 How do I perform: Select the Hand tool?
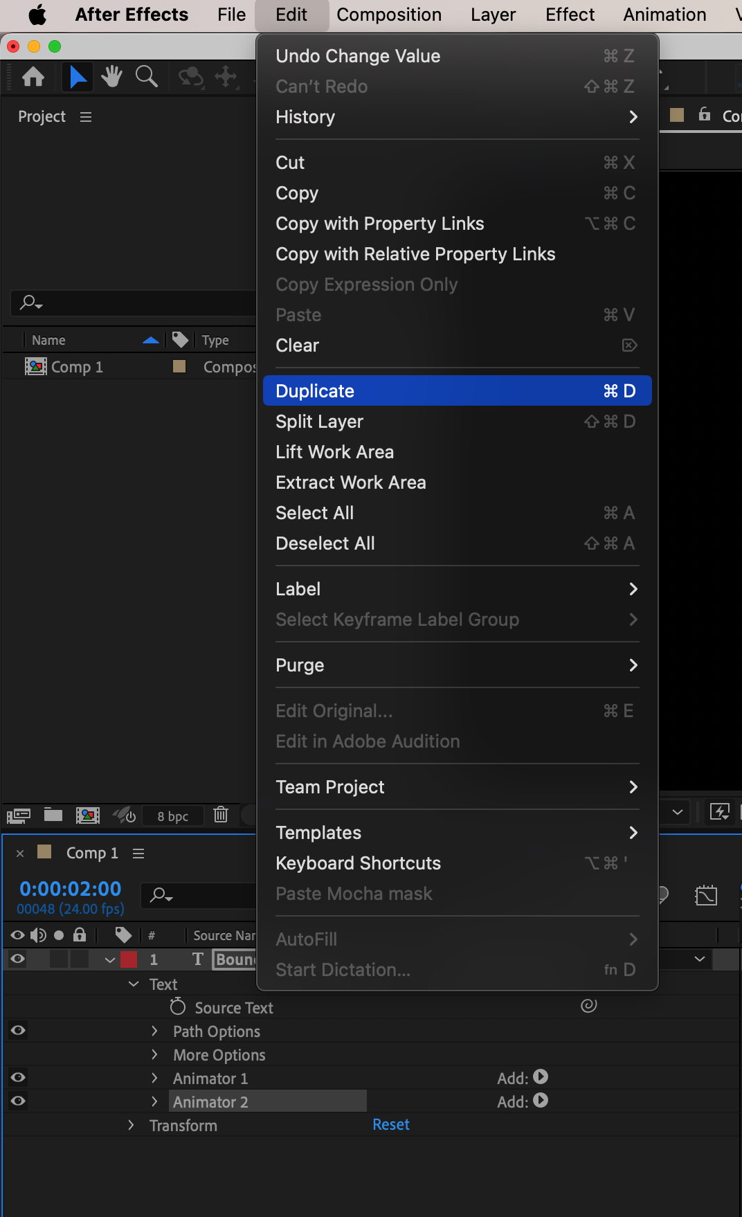tap(111, 77)
